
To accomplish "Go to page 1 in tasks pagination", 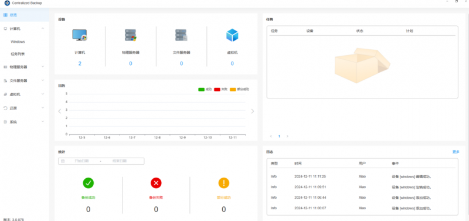I will (x=280, y=136).
